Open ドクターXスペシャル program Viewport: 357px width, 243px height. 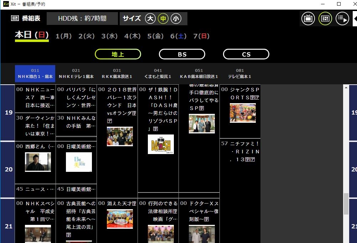[199, 221]
